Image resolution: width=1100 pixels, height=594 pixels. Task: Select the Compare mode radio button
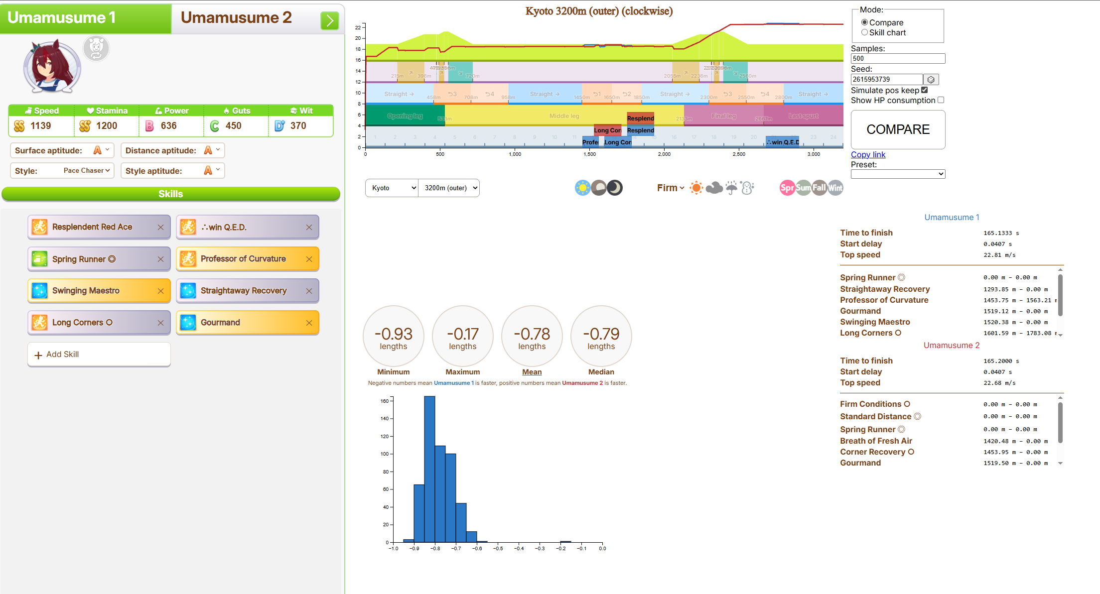click(x=865, y=22)
